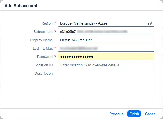The width and height of the screenshot is (163, 119).
Task: Click the Description label
Action: tap(44, 74)
